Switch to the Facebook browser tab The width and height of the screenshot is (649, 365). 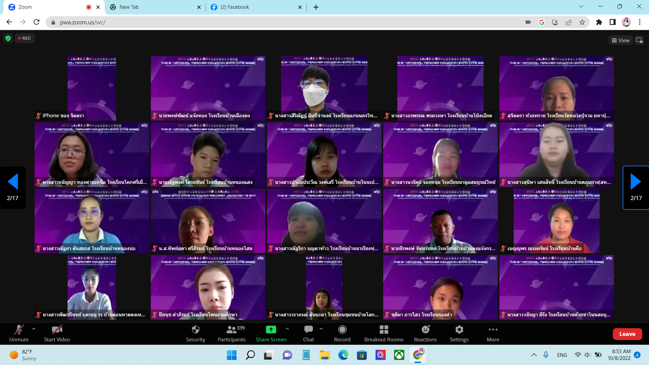(x=235, y=7)
